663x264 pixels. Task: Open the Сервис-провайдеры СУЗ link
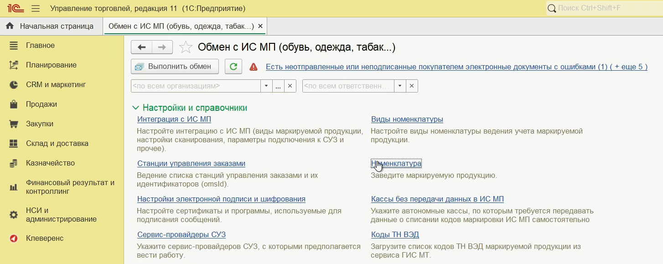(181, 235)
